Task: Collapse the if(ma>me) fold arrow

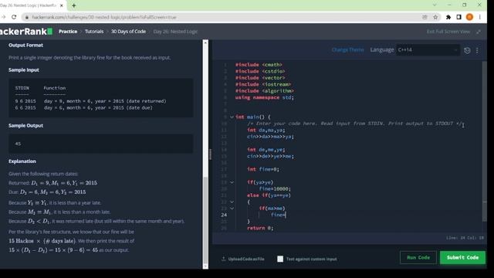Action: pyautogui.click(x=232, y=208)
